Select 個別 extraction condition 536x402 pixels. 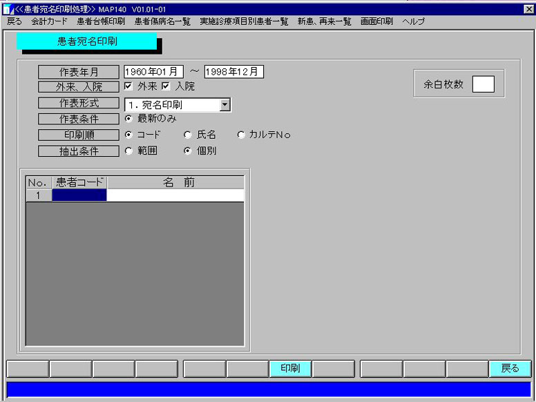tap(187, 151)
